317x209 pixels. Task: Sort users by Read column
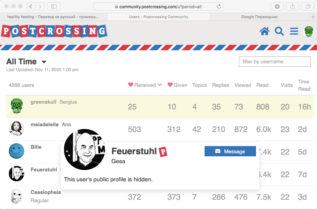point(263,85)
